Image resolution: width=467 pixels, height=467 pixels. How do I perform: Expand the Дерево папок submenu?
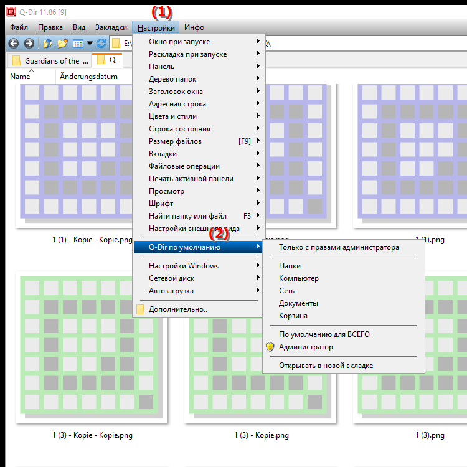[198, 79]
